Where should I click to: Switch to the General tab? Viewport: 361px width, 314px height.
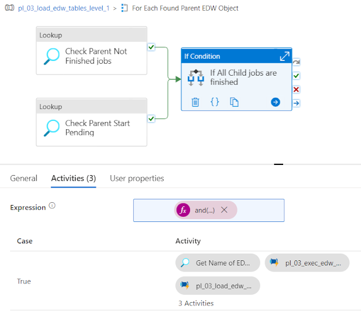click(24, 178)
